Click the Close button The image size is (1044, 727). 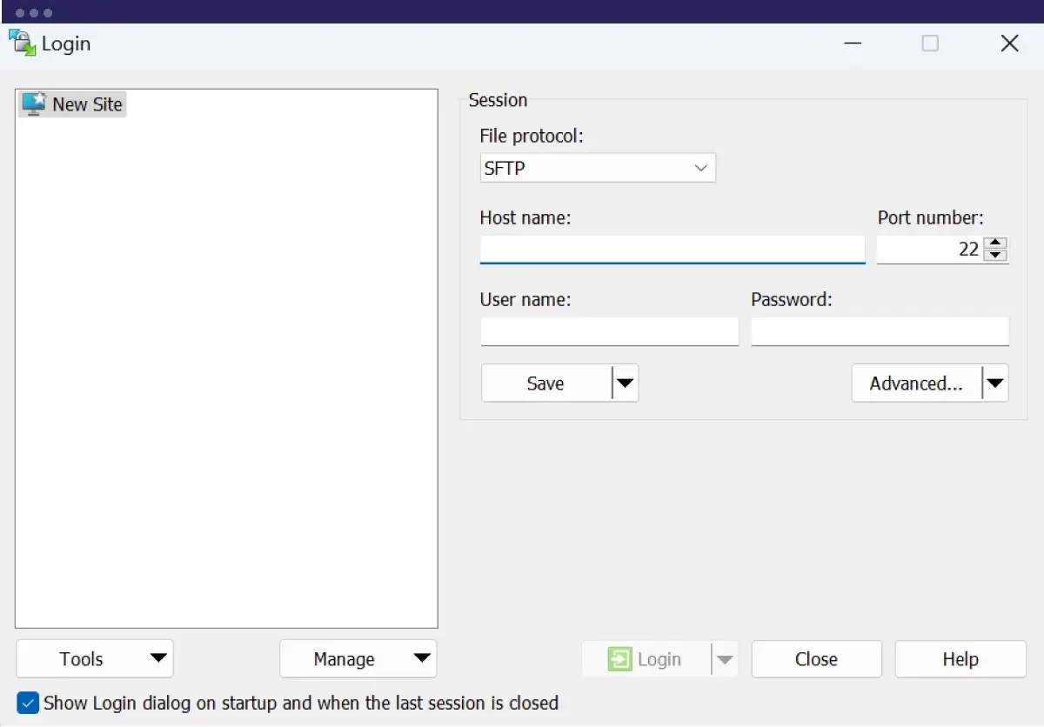coord(816,659)
